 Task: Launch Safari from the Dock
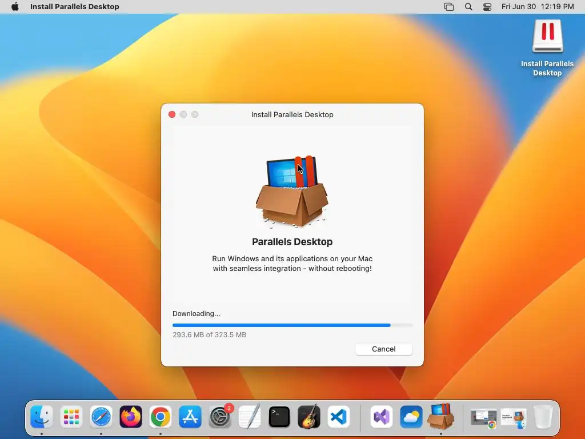point(101,417)
